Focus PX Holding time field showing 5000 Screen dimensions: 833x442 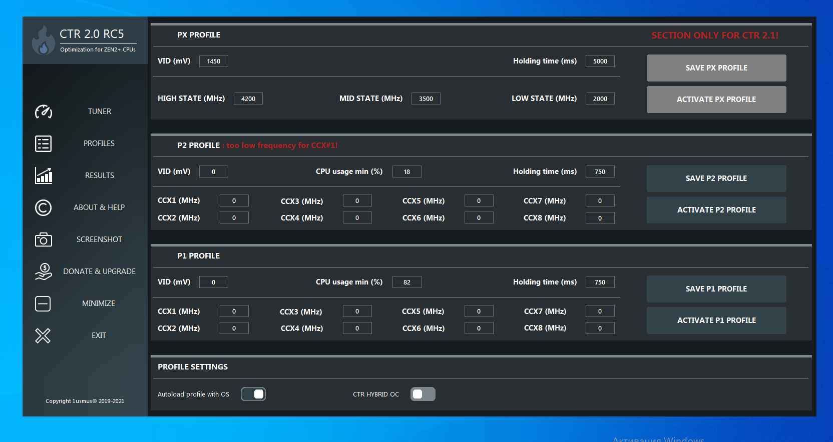pos(600,61)
